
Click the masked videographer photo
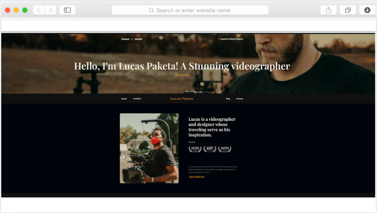[x=149, y=148]
